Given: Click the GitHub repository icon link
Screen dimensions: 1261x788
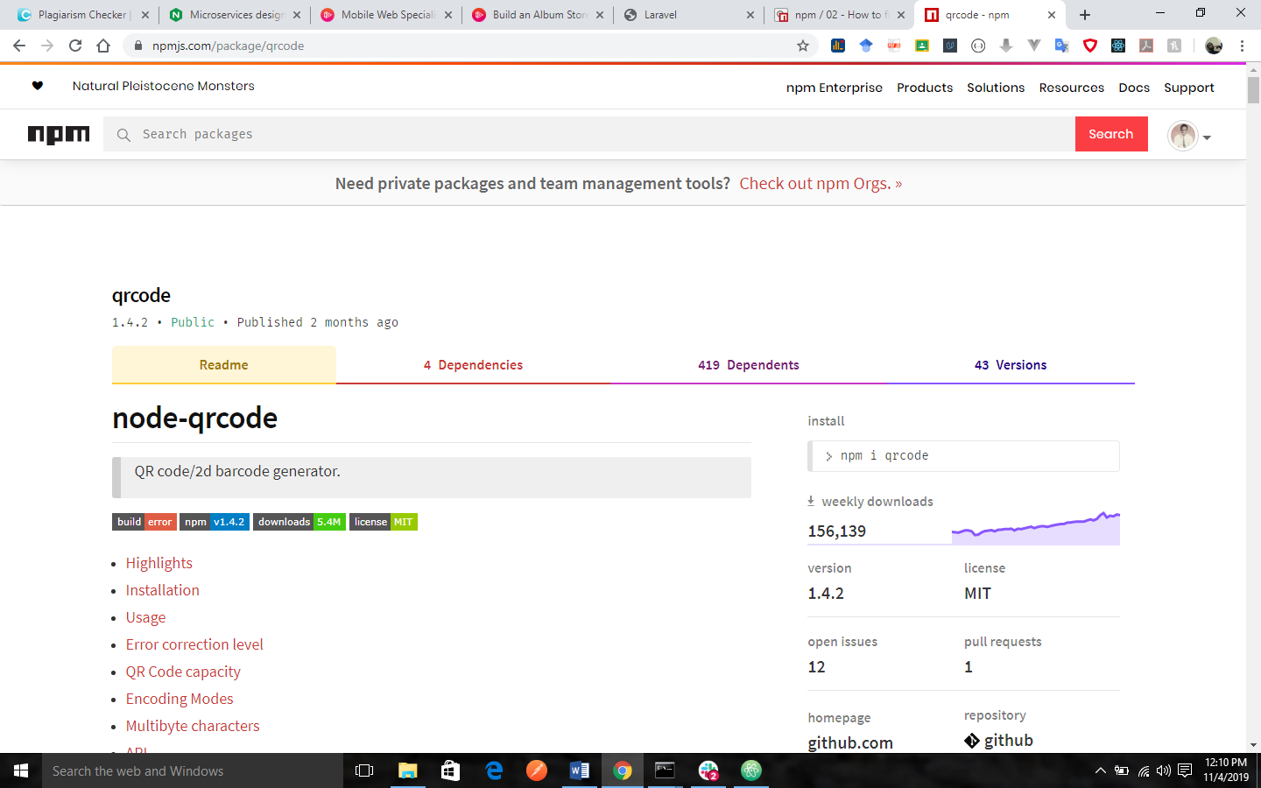Looking at the screenshot, I should click(x=972, y=741).
